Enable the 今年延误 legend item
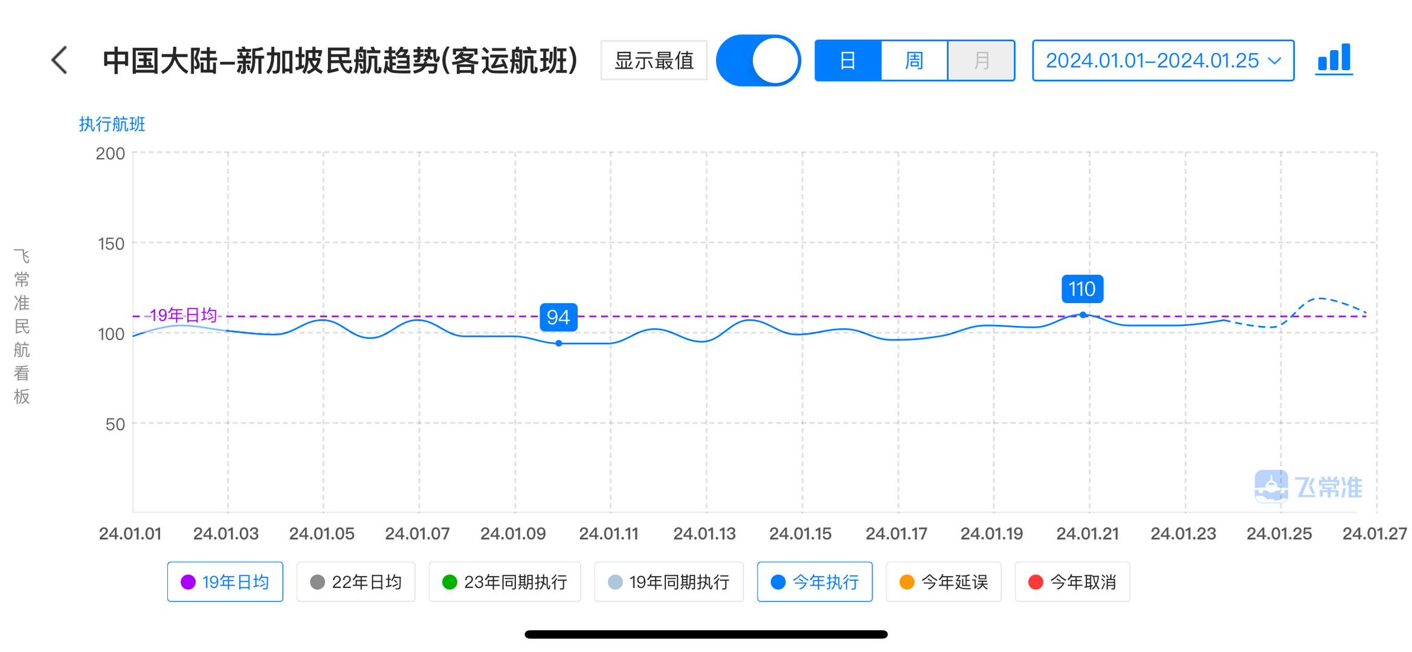 [x=943, y=582]
